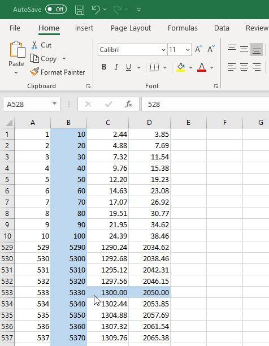Switch to the Formulas tab
This screenshot has height=346, width=269.
pyautogui.click(x=183, y=28)
